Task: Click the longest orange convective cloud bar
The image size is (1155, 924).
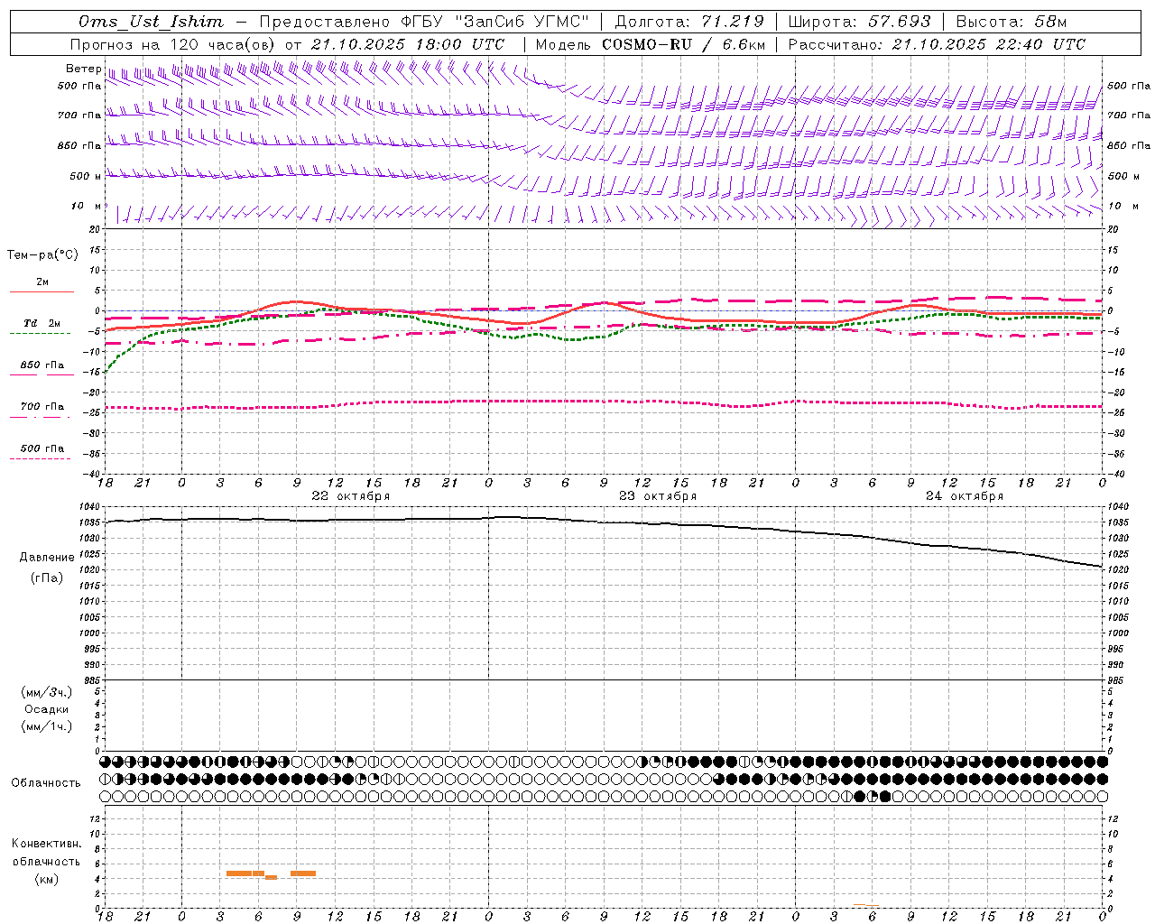Action: point(245,873)
